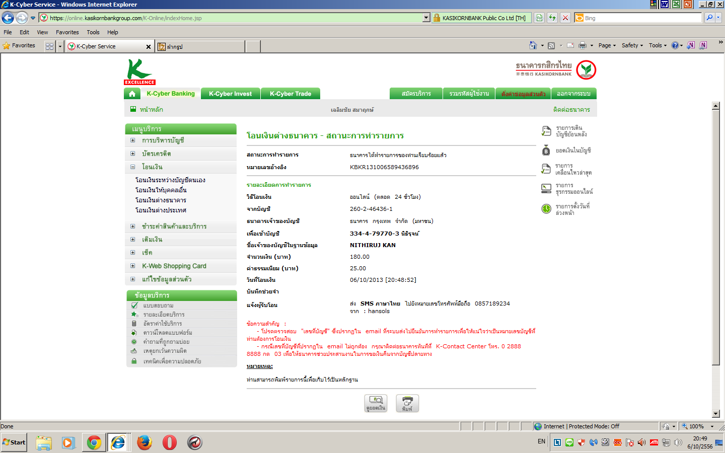Open the File menu
The width and height of the screenshot is (725, 453).
[8, 32]
